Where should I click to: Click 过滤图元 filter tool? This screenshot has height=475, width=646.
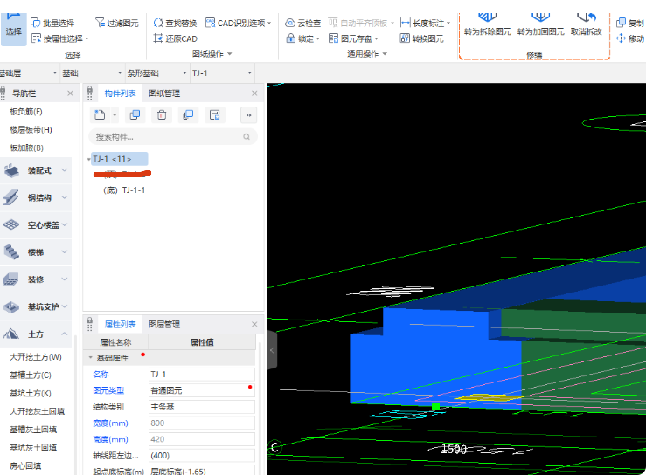pyautogui.click(x=117, y=23)
